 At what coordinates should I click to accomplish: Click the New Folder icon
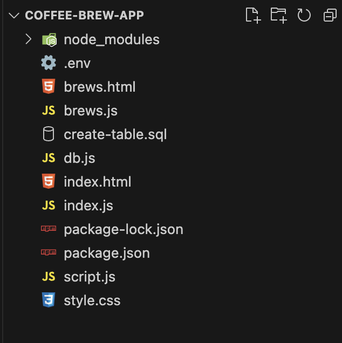278,15
